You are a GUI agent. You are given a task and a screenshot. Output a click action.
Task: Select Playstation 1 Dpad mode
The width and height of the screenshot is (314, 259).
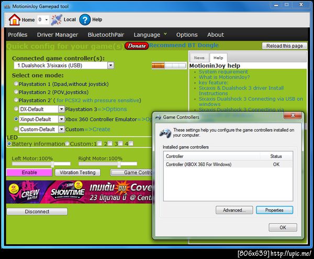(x=16, y=84)
